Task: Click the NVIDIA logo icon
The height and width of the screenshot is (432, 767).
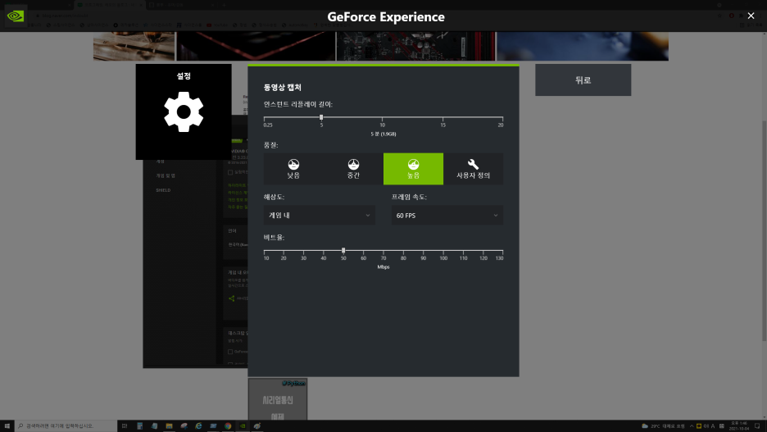Action: tap(16, 16)
